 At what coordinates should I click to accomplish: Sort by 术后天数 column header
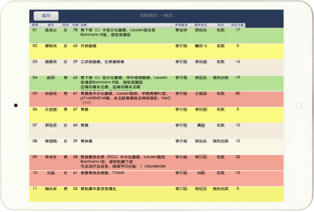[x=237, y=25]
